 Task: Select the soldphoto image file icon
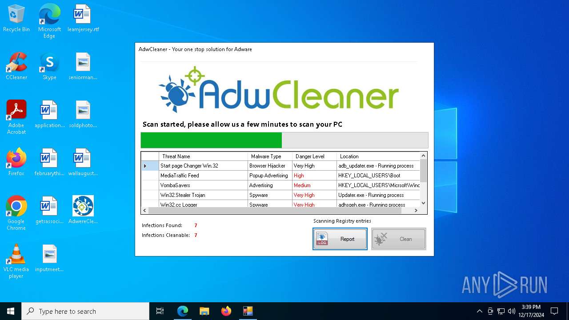83,114
